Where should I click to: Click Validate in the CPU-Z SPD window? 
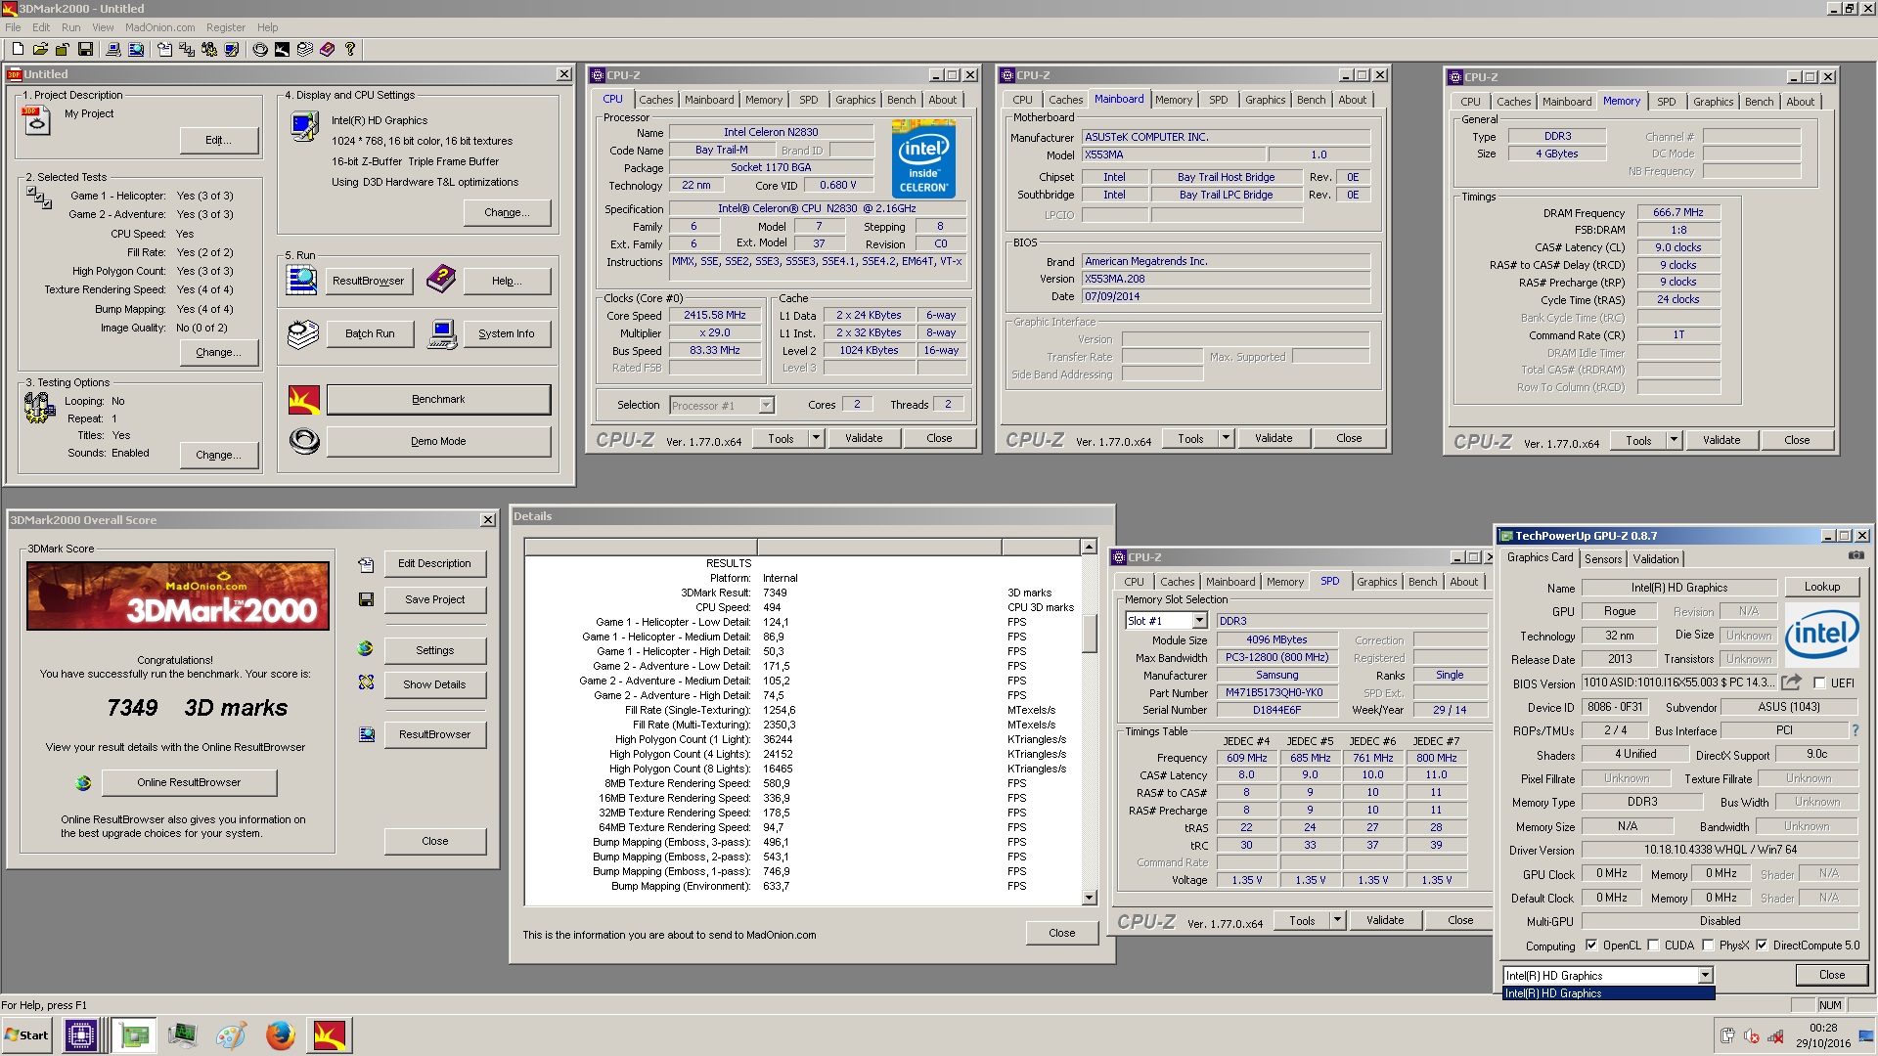(1384, 920)
